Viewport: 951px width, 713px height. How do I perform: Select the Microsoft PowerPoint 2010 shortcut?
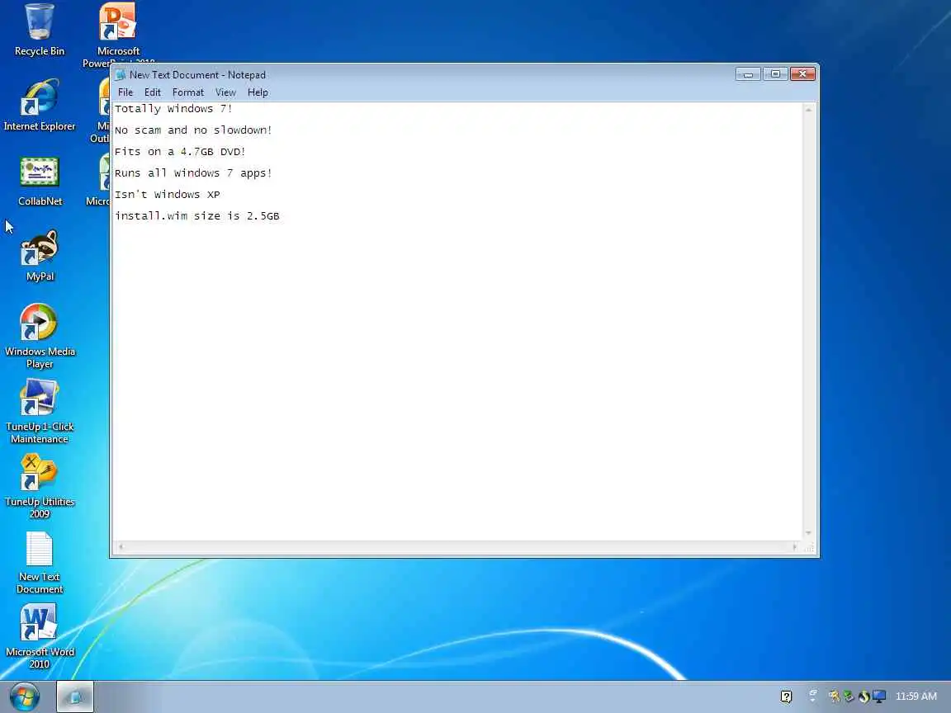(x=118, y=33)
